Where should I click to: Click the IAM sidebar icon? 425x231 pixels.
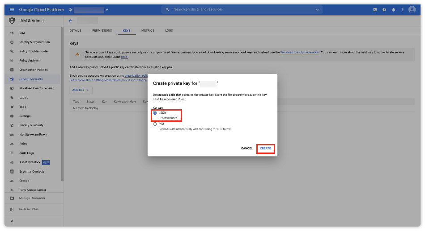pyautogui.click(x=12, y=33)
